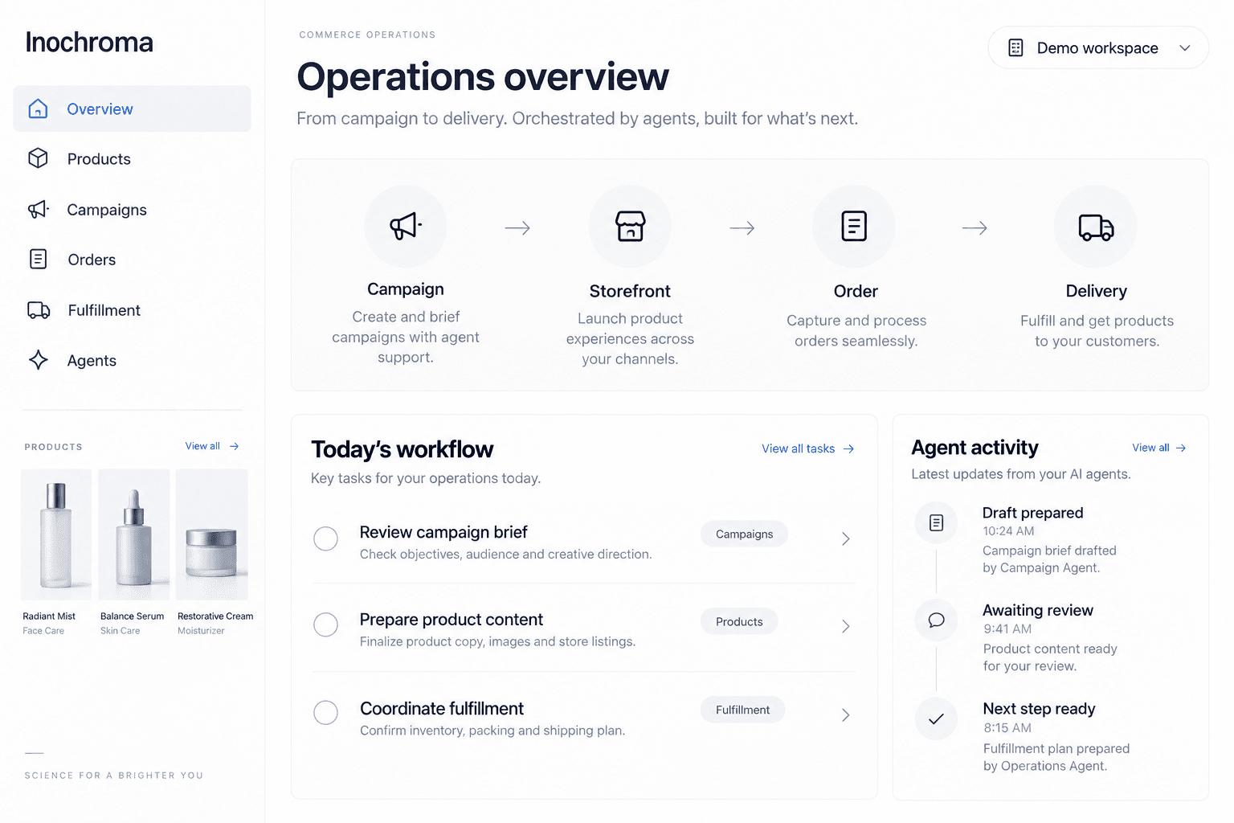Click the arrow icon after View all tasks
The width and height of the screenshot is (1234, 823).
(x=848, y=448)
